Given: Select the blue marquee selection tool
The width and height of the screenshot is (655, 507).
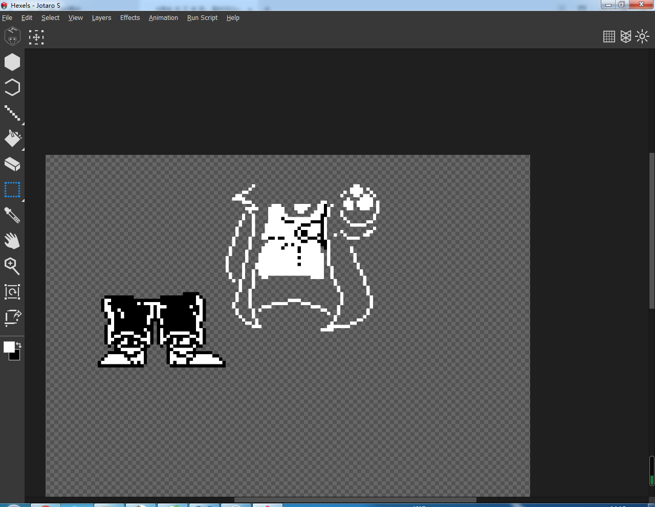Looking at the screenshot, I should click(12, 190).
